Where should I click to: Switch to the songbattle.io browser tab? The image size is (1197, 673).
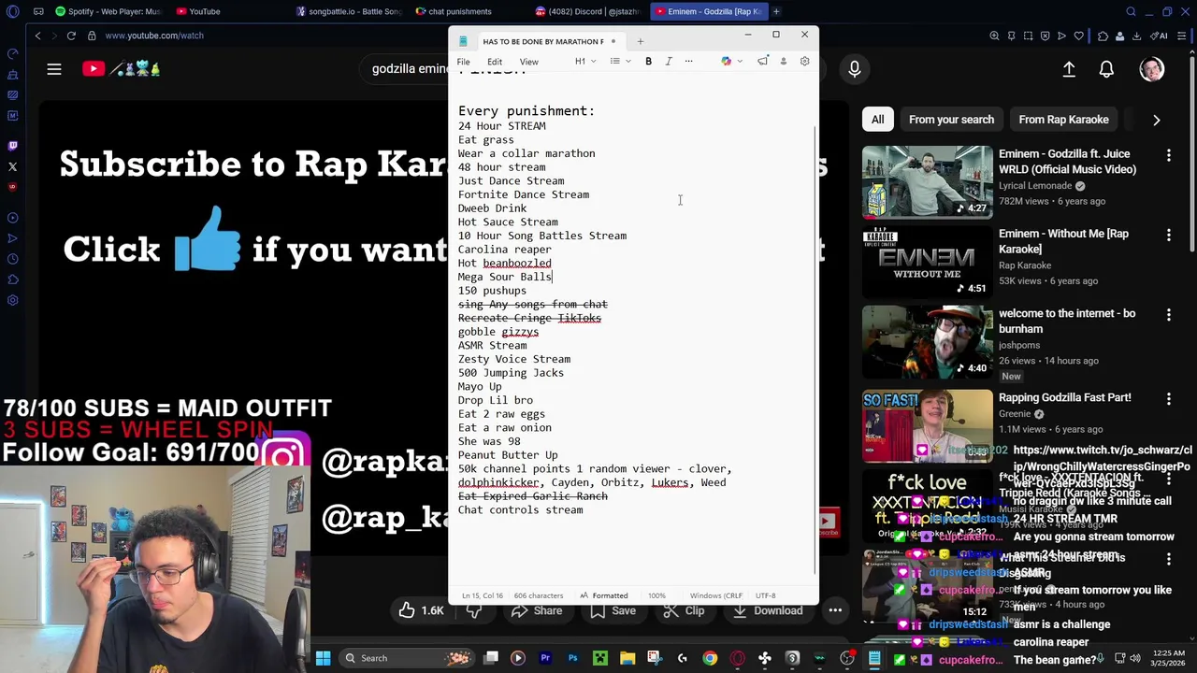coord(348,11)
